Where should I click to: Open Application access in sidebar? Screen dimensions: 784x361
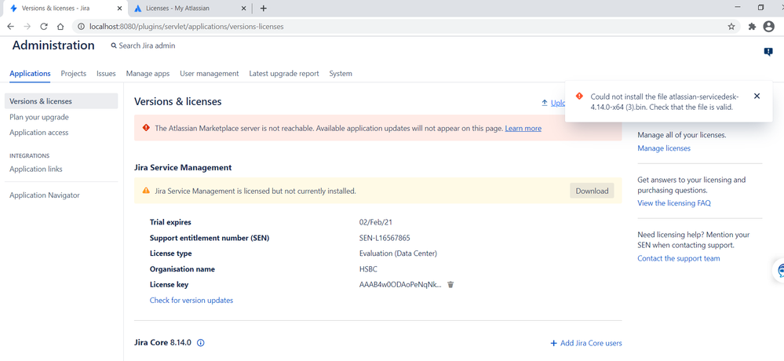(x=39, y=133)
